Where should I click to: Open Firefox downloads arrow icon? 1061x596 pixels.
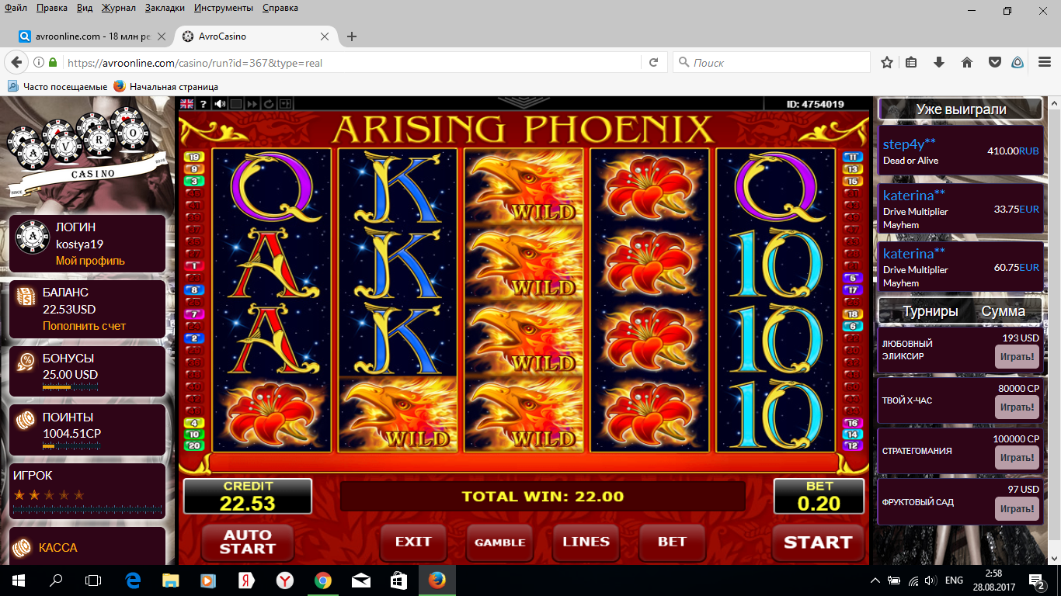[x=939, y=62]
